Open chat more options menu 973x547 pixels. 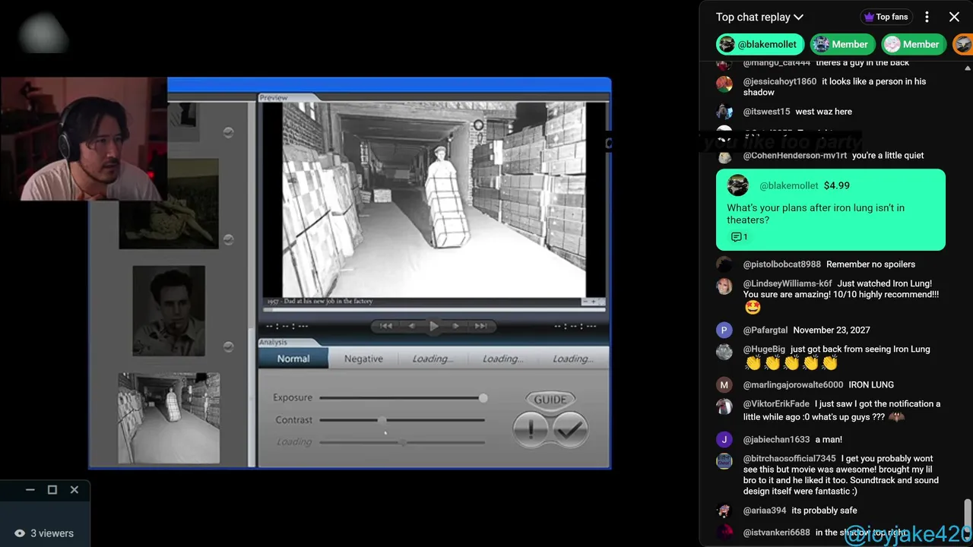point(927,17)
